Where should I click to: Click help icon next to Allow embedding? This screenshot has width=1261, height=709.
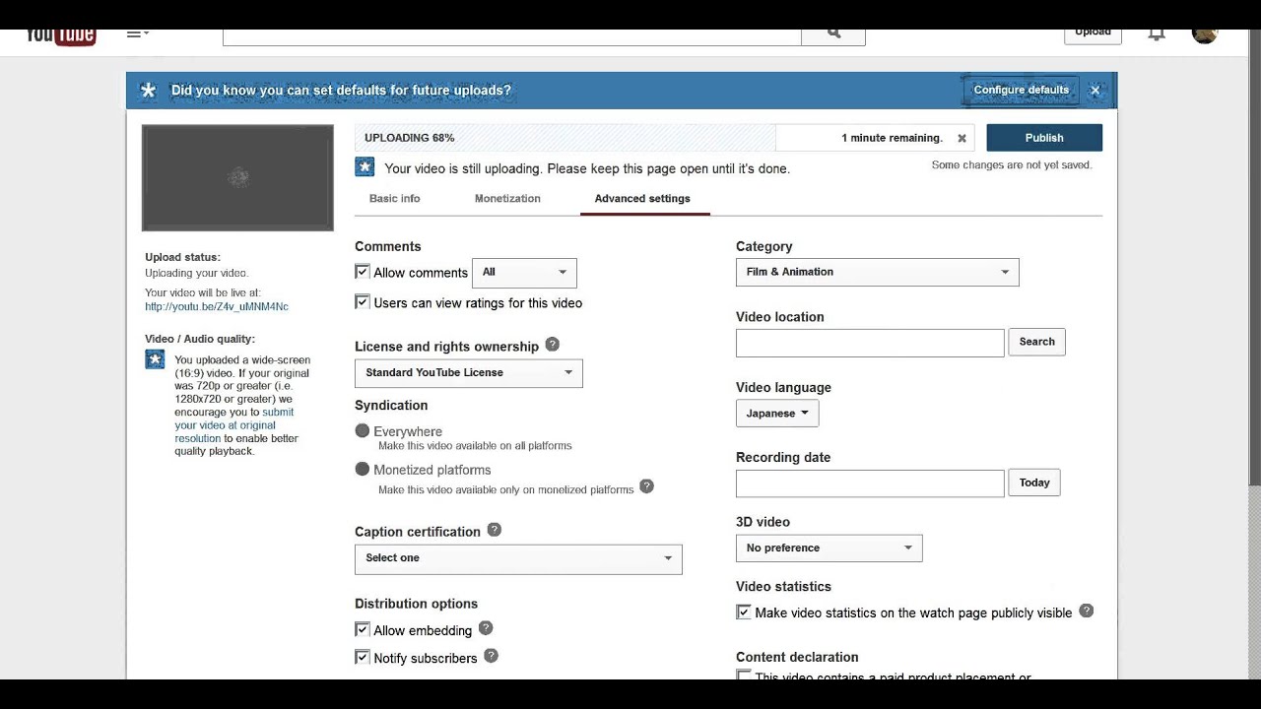pos(485,628)
